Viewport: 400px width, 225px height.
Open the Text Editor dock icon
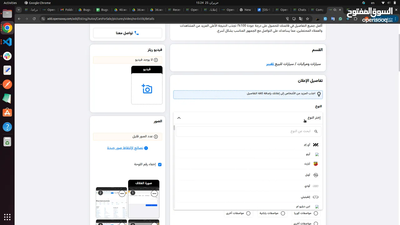tap(7, 70)
